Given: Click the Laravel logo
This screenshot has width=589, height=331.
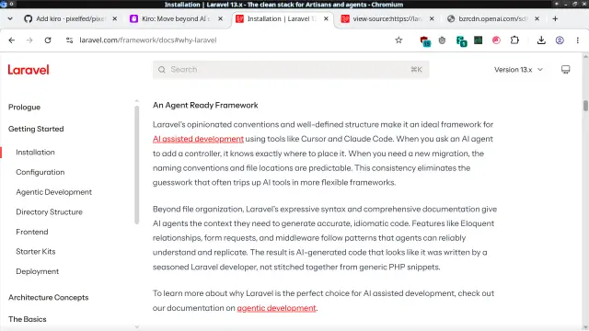Looking at the screenshot, I should click(x=29, y=70).
